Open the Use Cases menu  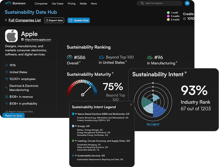click(x=58, y=4)
